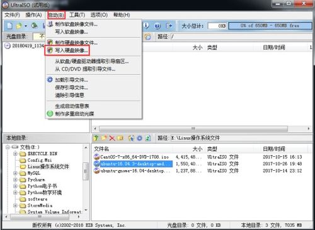
Task: Open the 工具(T) menu
Action: tap(77, 15)
